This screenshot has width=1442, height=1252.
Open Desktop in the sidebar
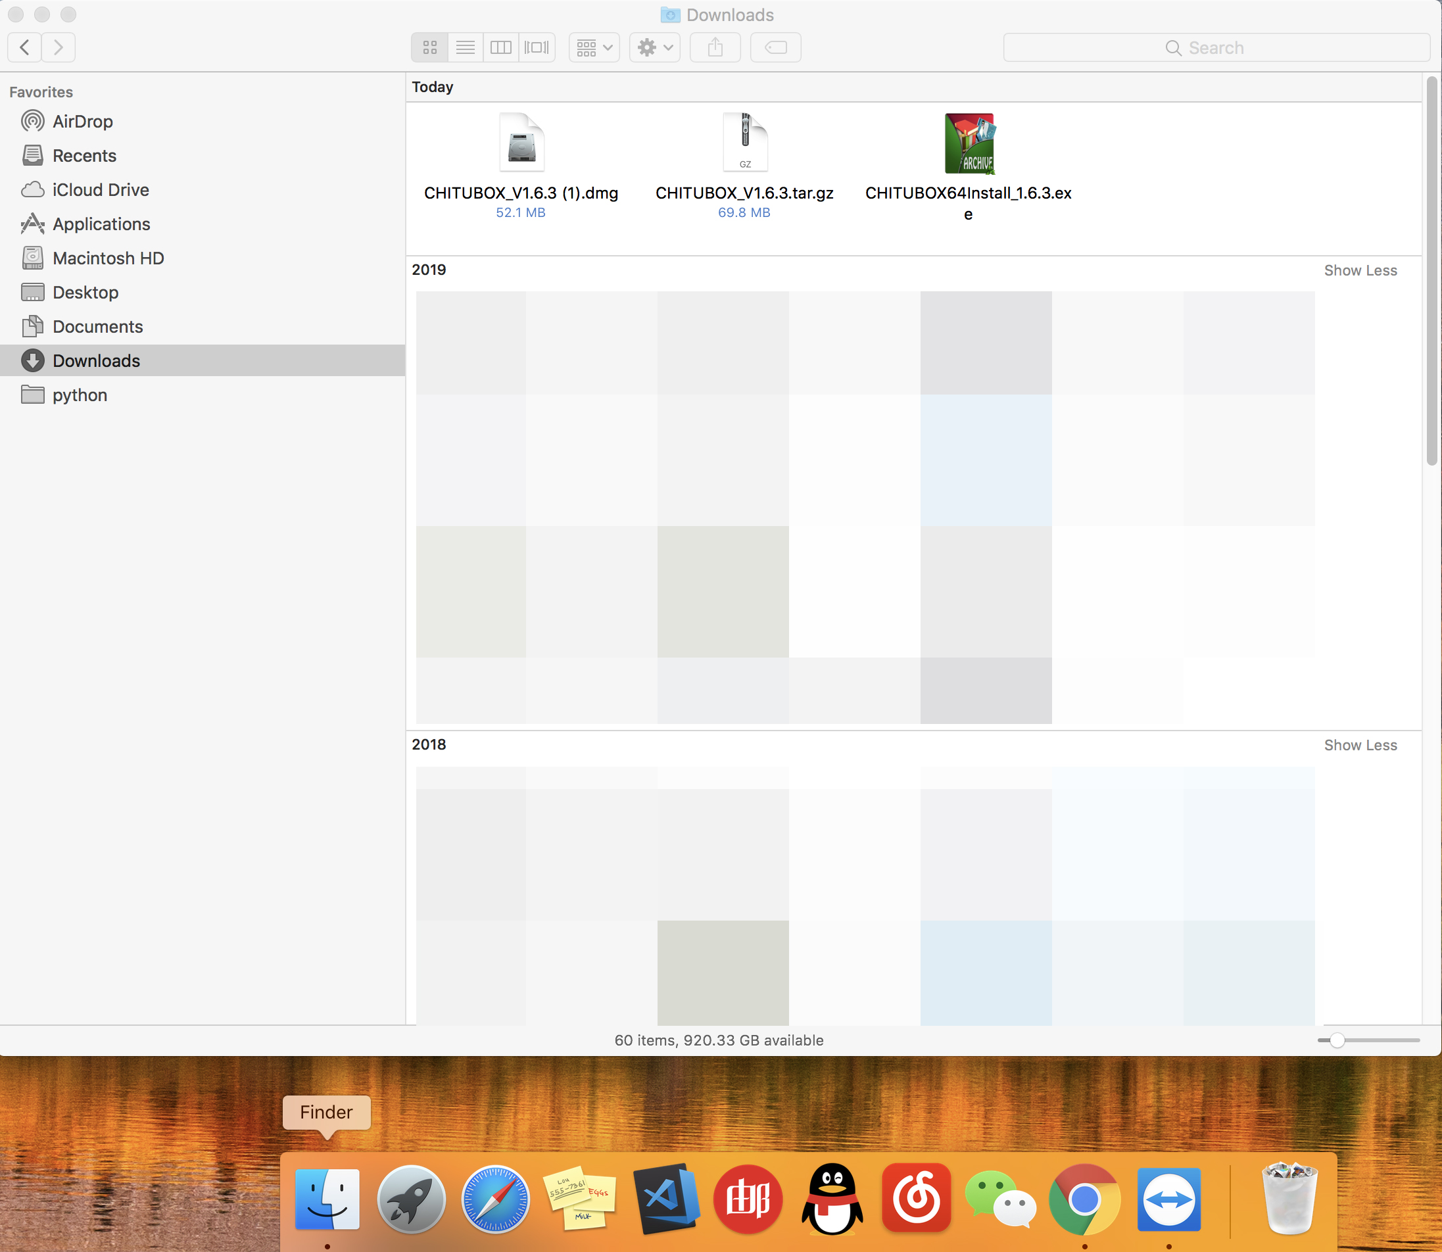203,293
